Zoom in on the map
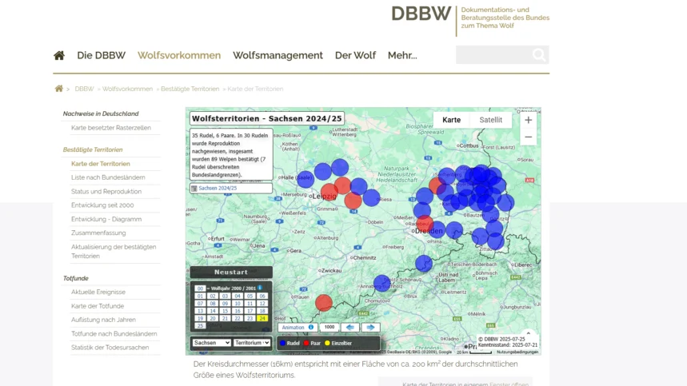Image resolution: width=687 pixels, height=386 pixels. [529, 120]
